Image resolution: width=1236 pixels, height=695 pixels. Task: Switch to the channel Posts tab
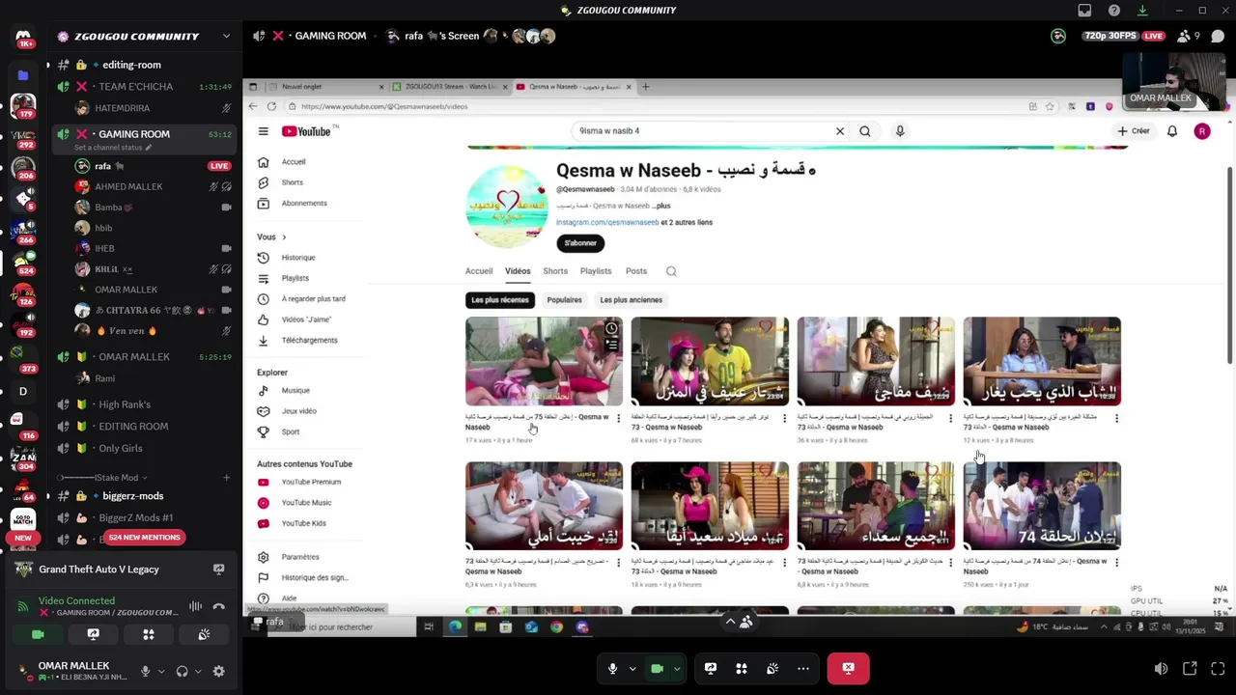[x=636, y=271]
